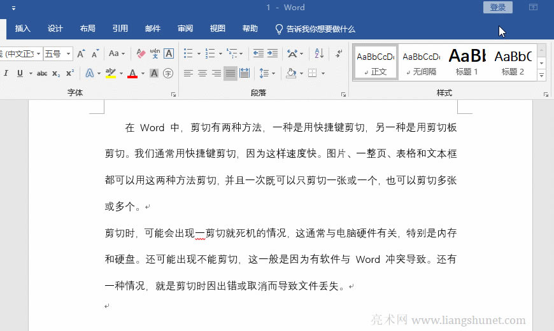Apply bulleted list icon

(188, 53)
